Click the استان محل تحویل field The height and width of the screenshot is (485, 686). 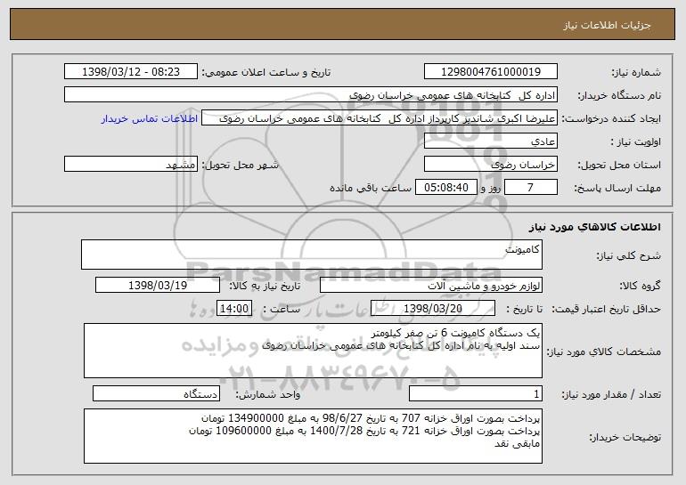coord(491,165)
